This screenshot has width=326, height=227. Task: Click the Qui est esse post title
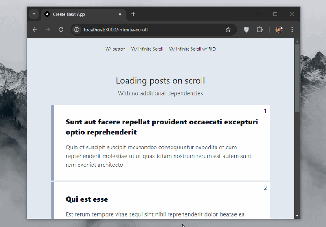(87, 199)
